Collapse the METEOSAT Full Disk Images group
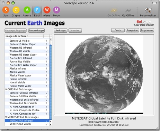 point(6,117)
